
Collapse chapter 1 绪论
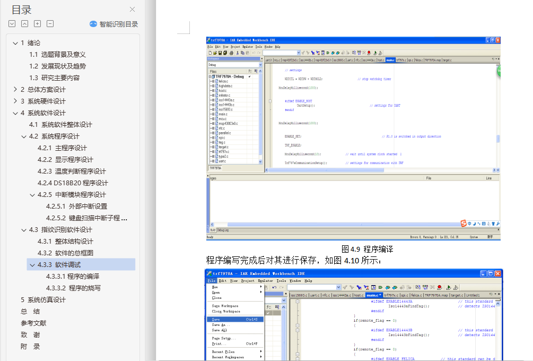coord(15,43)
